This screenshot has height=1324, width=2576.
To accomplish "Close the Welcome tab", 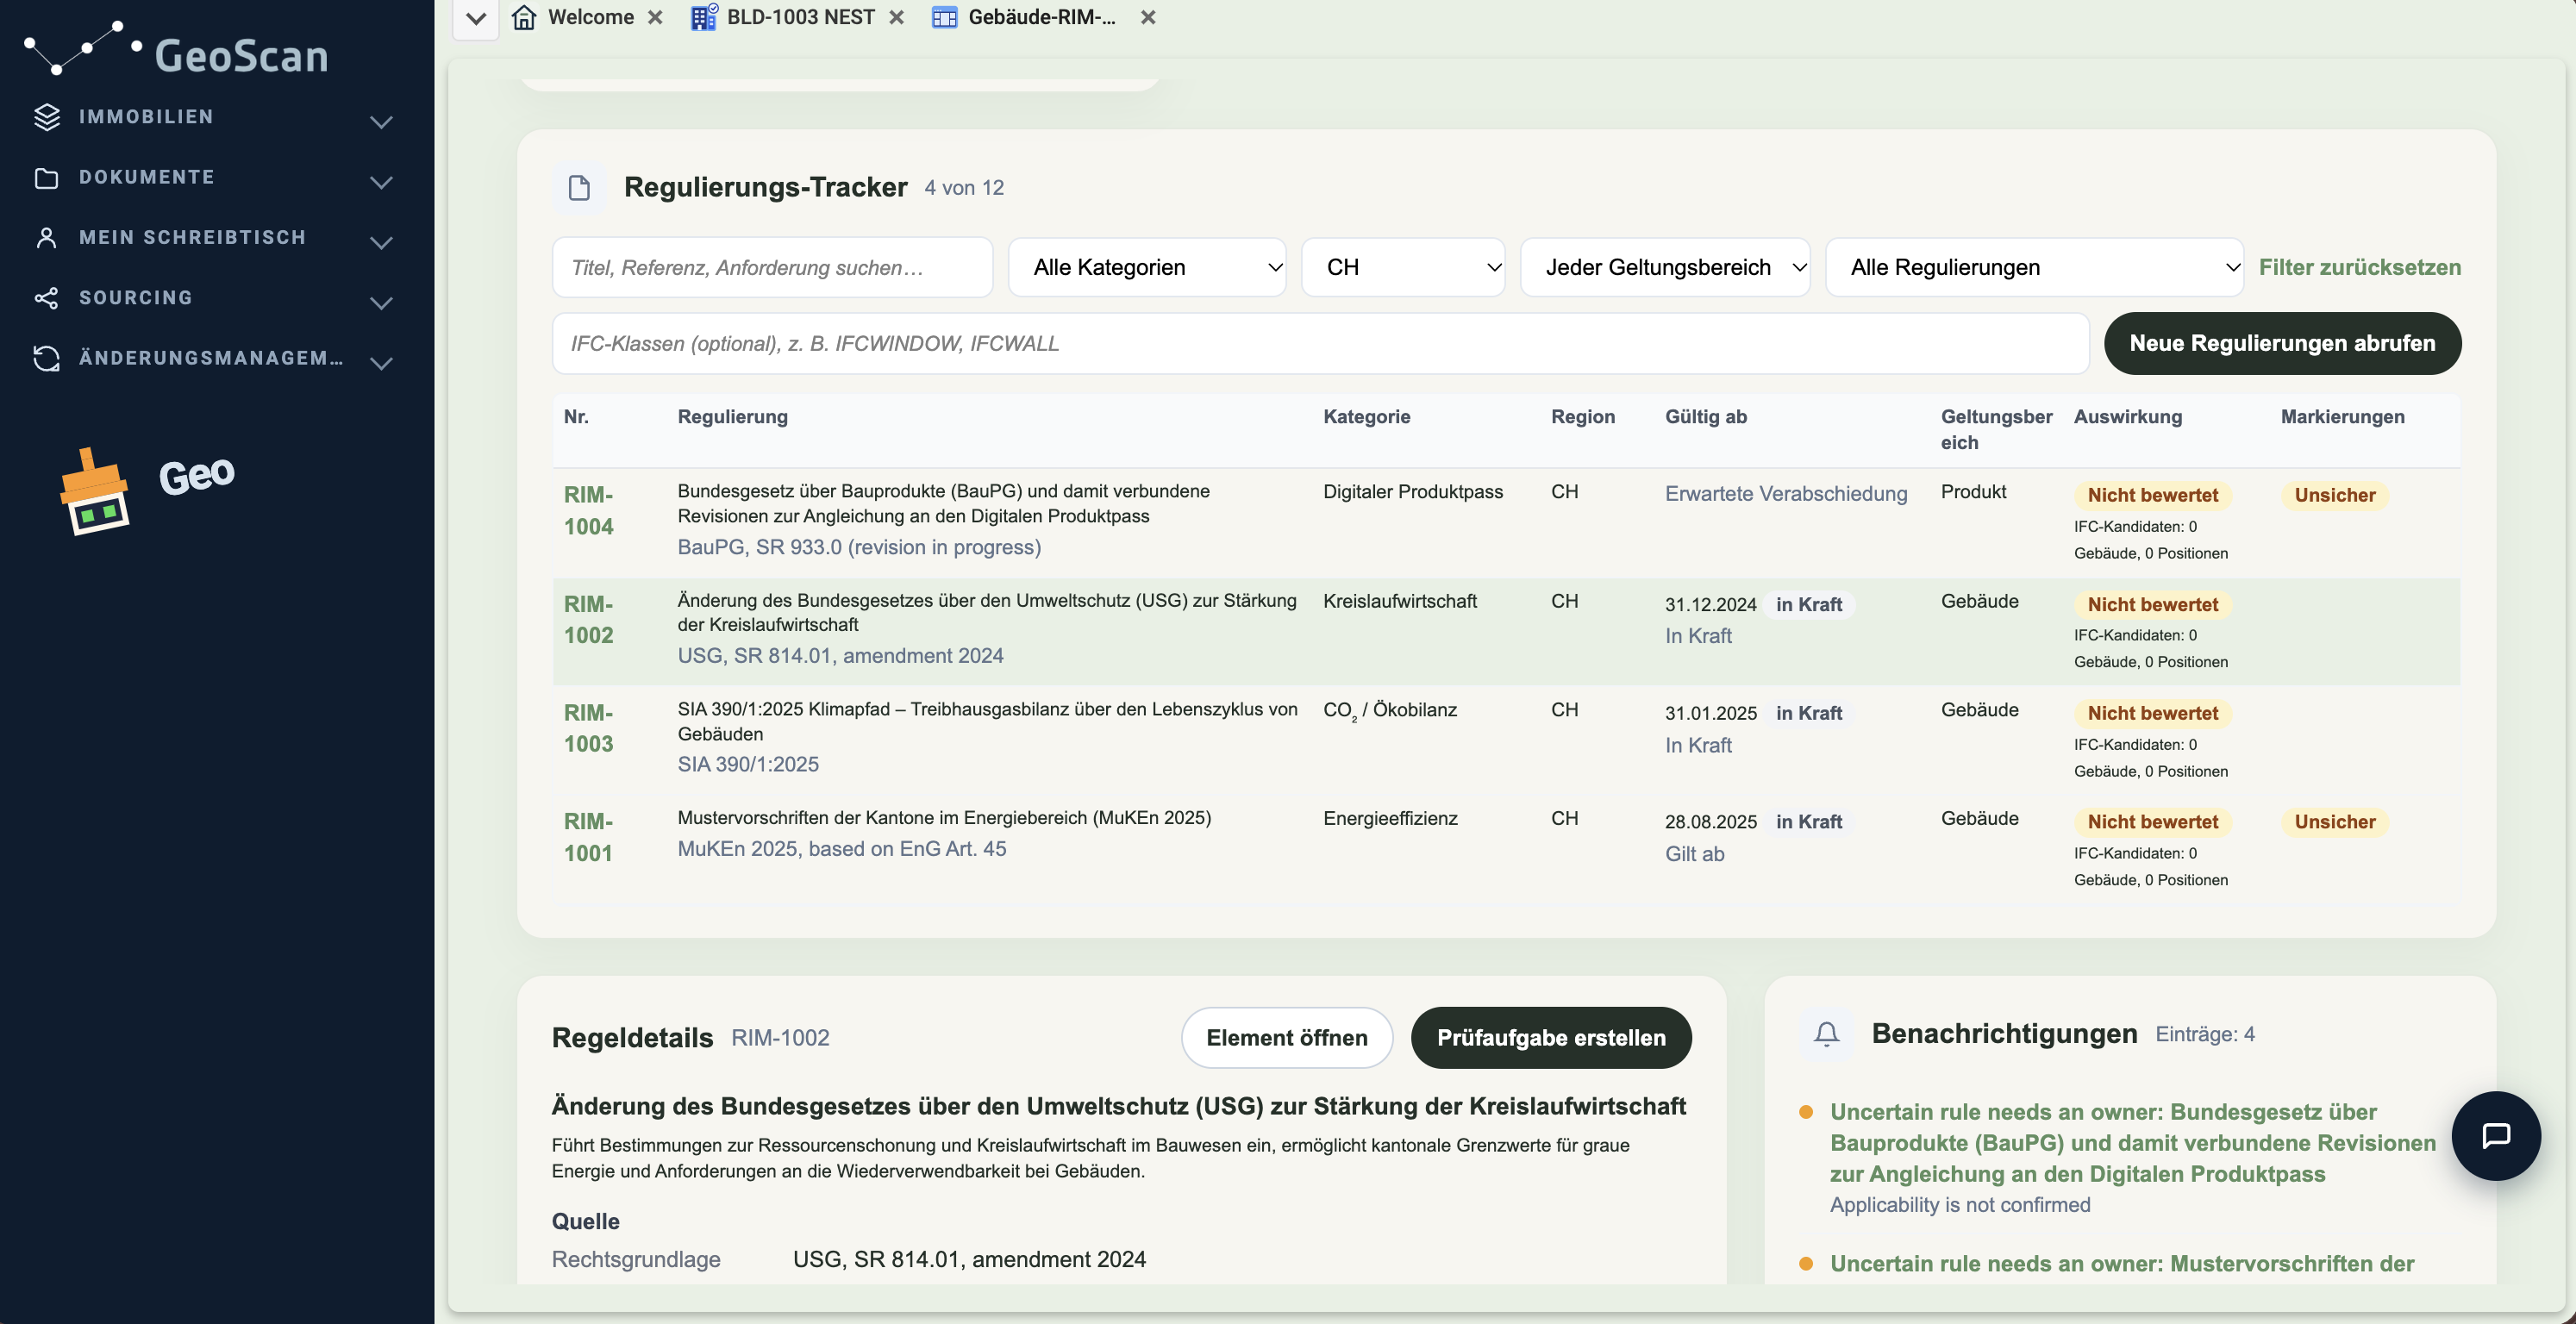I will [655, 17].
